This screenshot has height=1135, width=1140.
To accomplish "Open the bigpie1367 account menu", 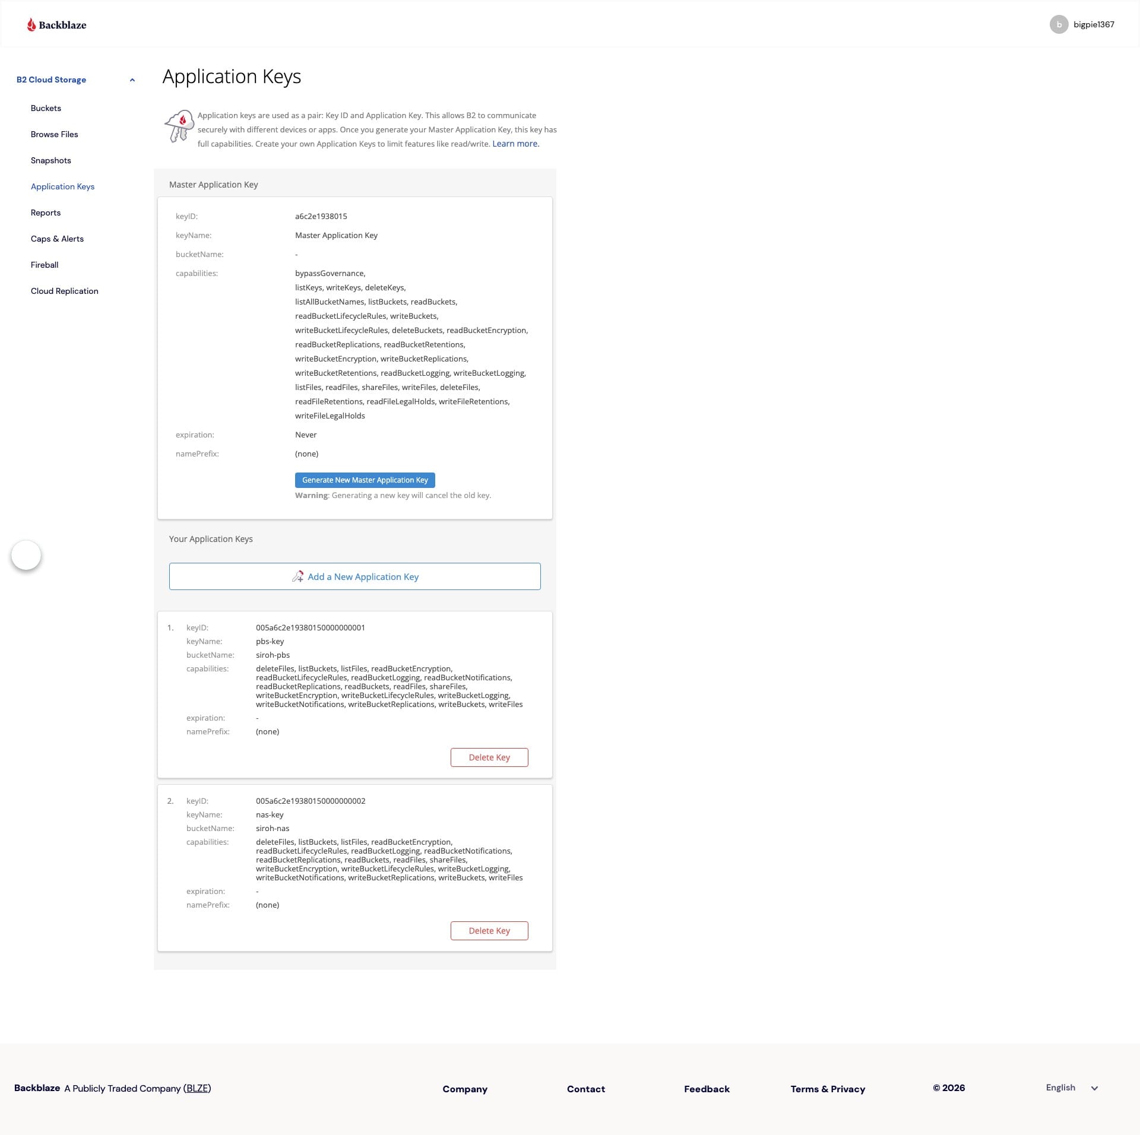I will (1093, 24).
